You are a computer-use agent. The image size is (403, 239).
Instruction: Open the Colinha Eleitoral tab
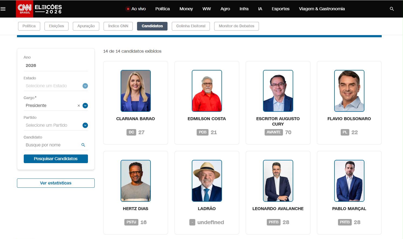(x=191, y=26)
